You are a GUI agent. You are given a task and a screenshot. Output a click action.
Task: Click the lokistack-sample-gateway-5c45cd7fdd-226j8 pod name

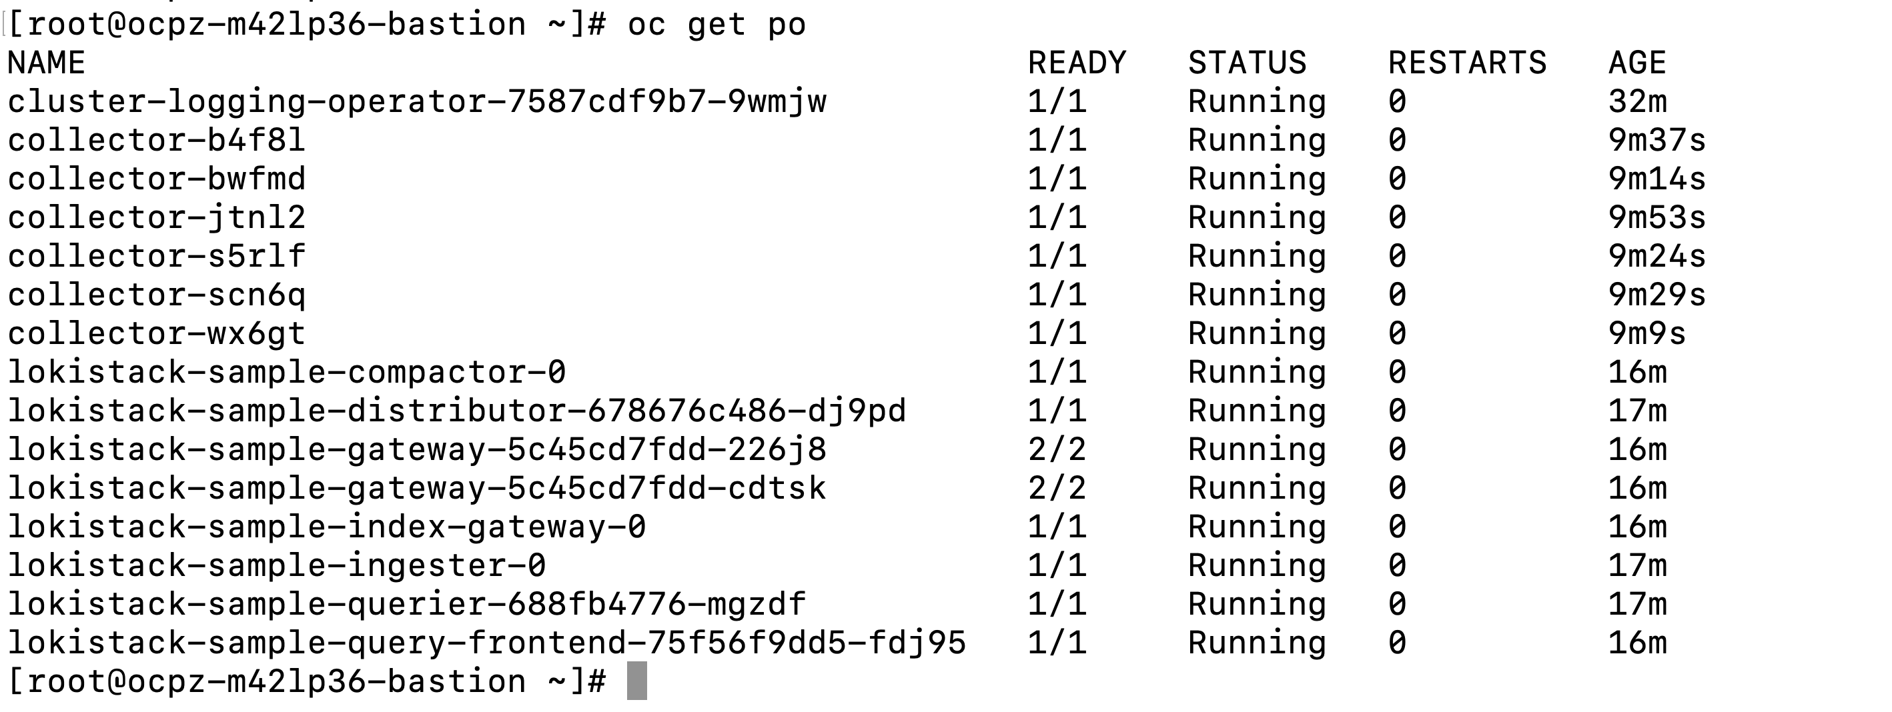417,450
